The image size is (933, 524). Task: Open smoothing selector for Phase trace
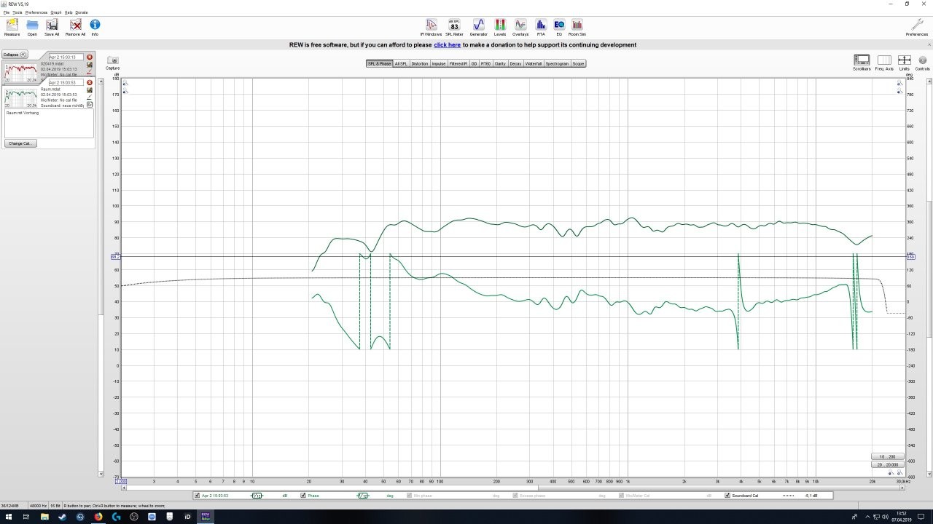(x=362, y=496)
